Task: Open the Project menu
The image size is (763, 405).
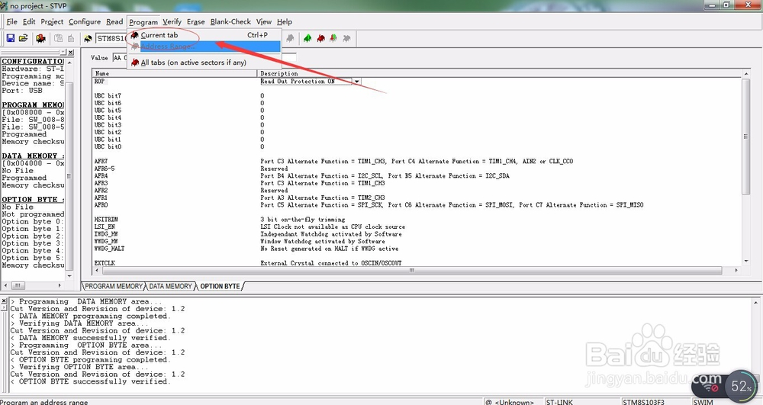Action: 52,22
